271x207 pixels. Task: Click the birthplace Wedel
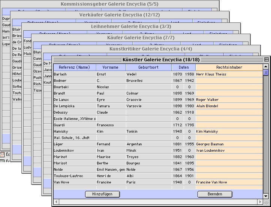[x=131, y=74]
